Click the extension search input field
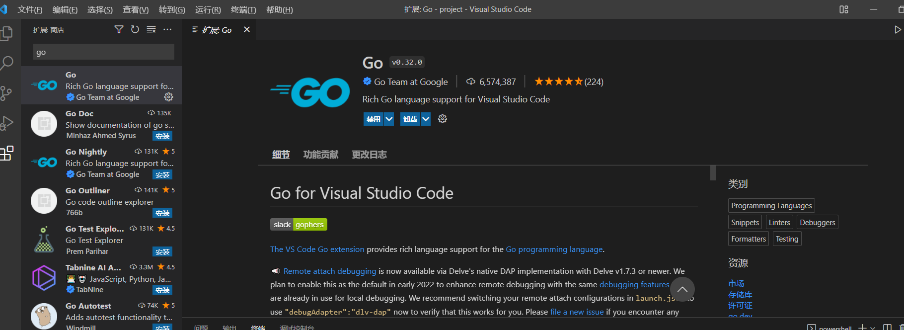904x330 pixels. click(103, 52)
